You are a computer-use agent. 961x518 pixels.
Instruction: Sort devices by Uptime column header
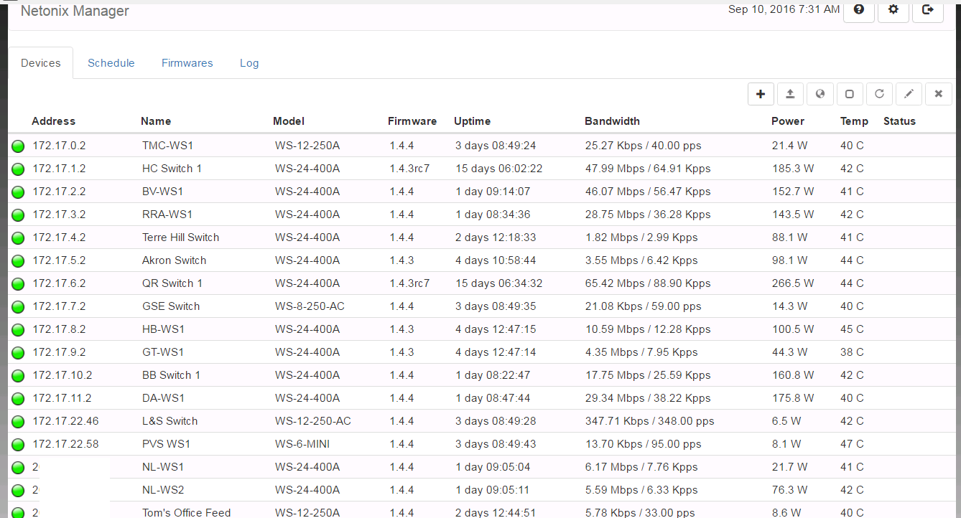(472, 121)
